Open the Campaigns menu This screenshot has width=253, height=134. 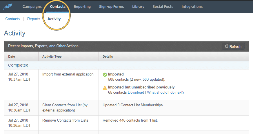32,7
